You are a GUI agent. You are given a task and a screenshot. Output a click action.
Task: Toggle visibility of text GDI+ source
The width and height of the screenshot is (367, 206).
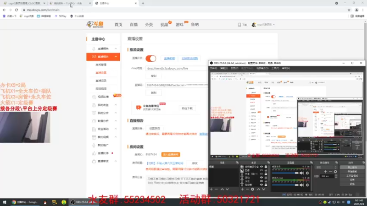click(261, 174)
